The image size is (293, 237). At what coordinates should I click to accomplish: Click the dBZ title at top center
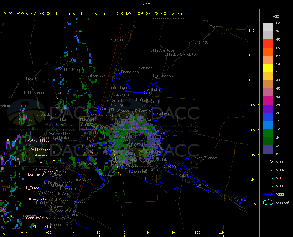[146, 5]
